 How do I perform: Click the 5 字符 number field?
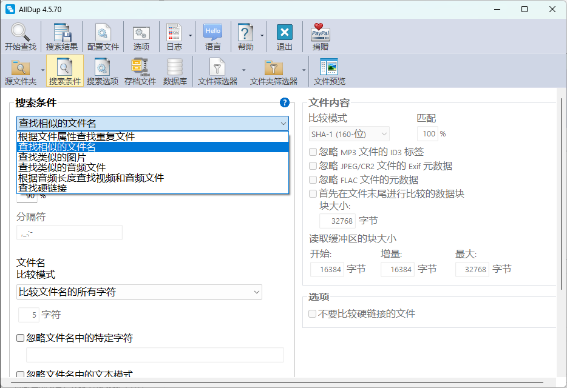pyautogui.click(x=29, y=315)
